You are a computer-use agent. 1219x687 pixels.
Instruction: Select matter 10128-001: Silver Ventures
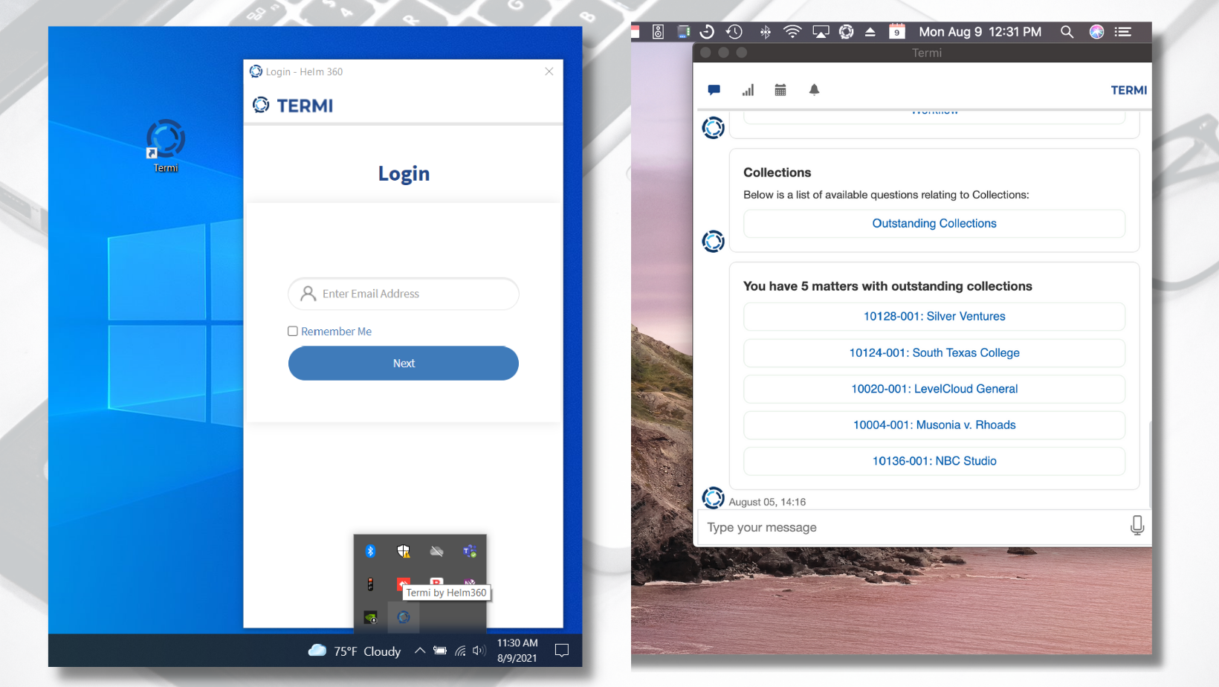click(x=934, y=317)
